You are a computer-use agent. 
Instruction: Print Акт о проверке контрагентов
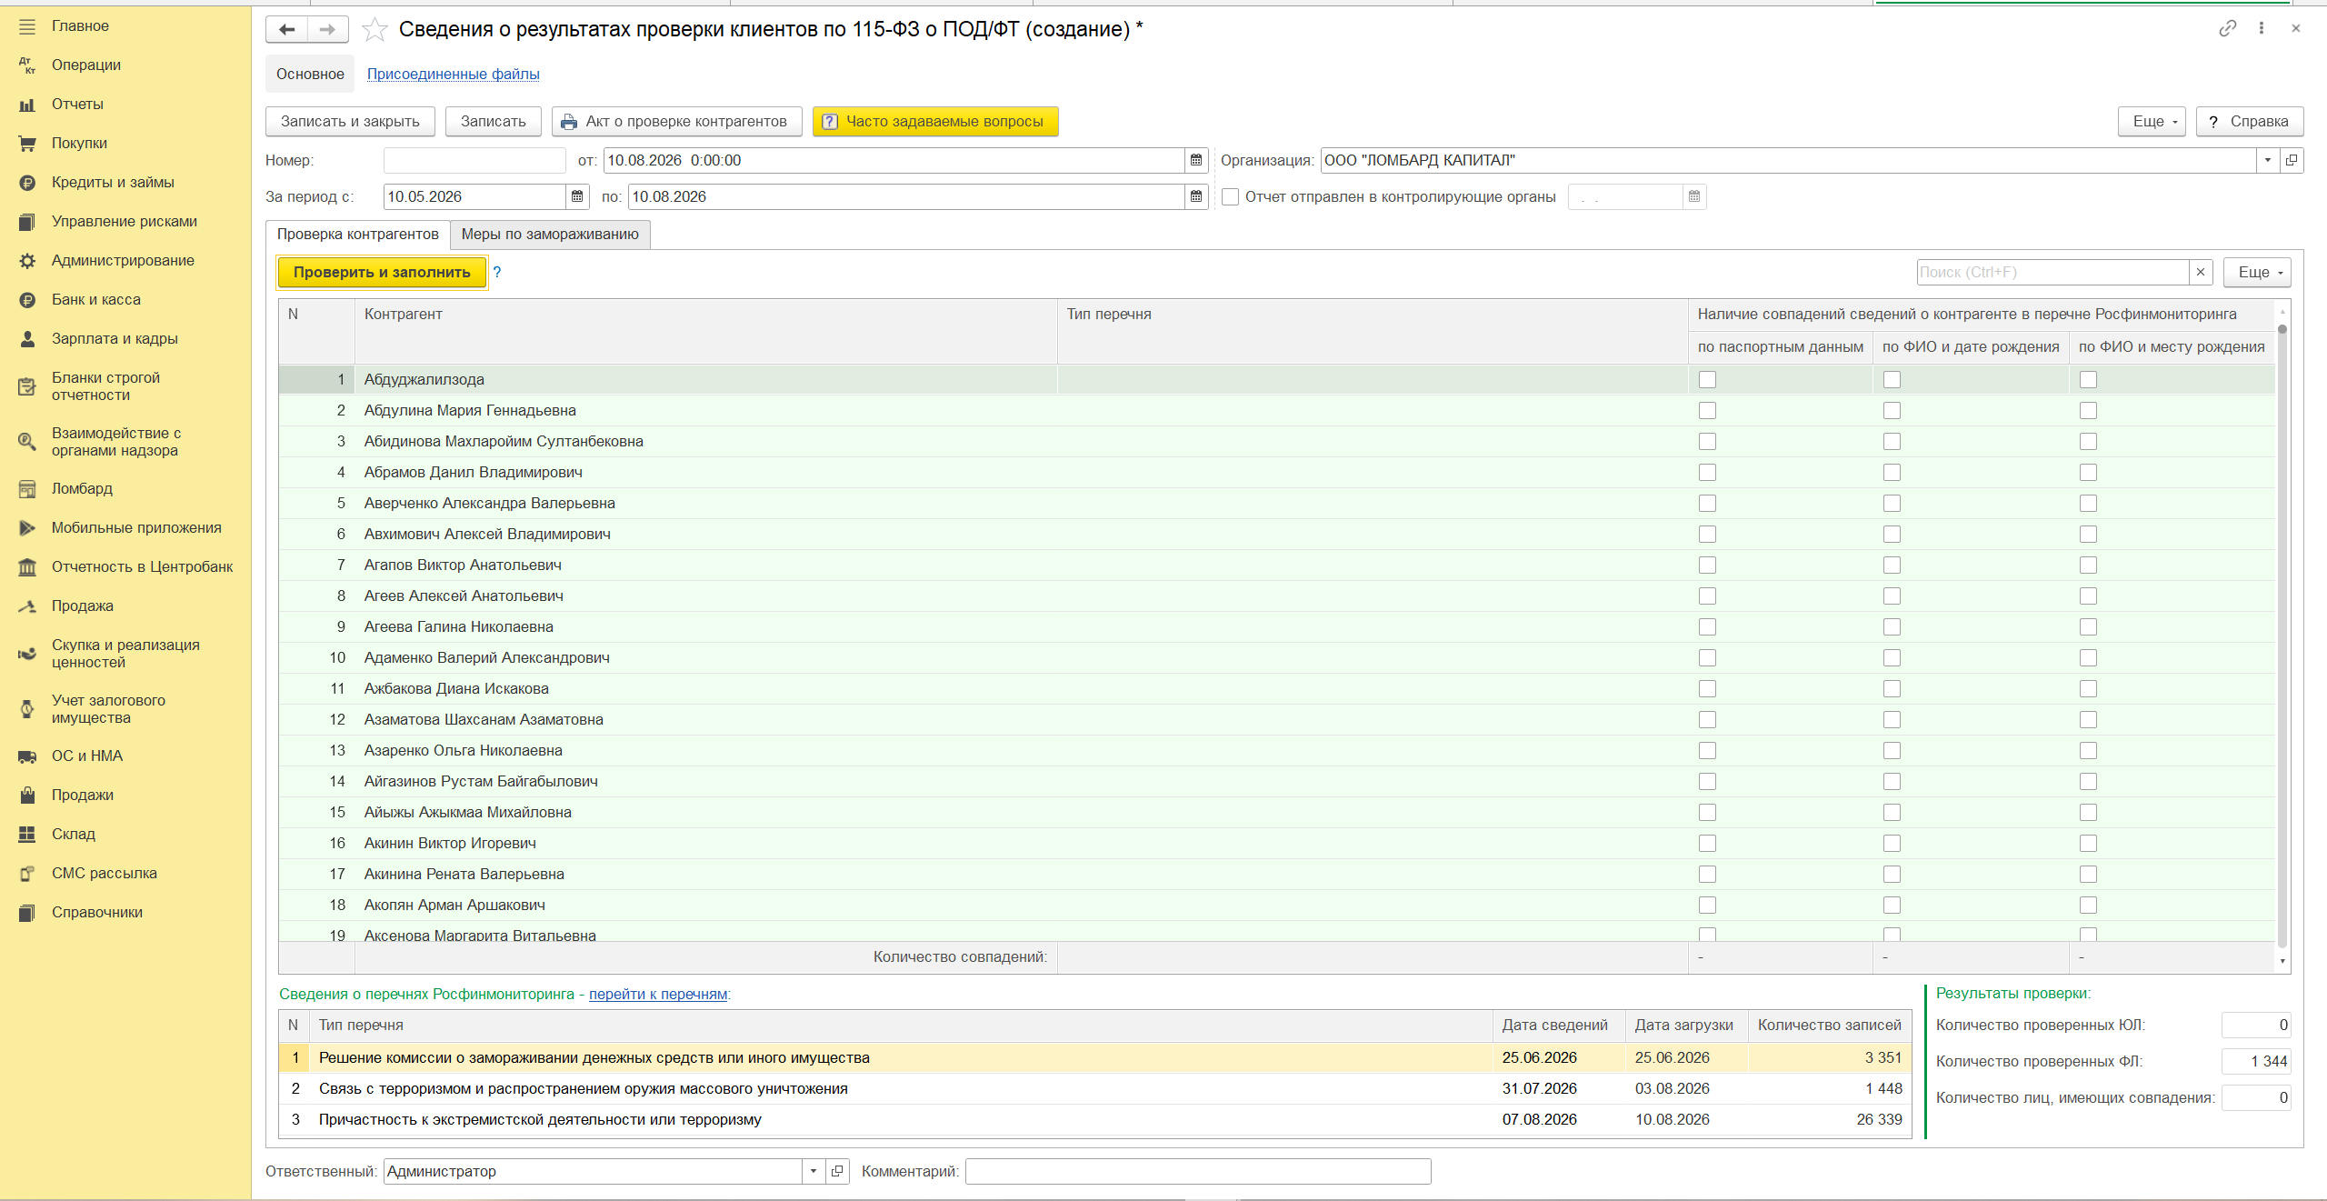(675, 122)
